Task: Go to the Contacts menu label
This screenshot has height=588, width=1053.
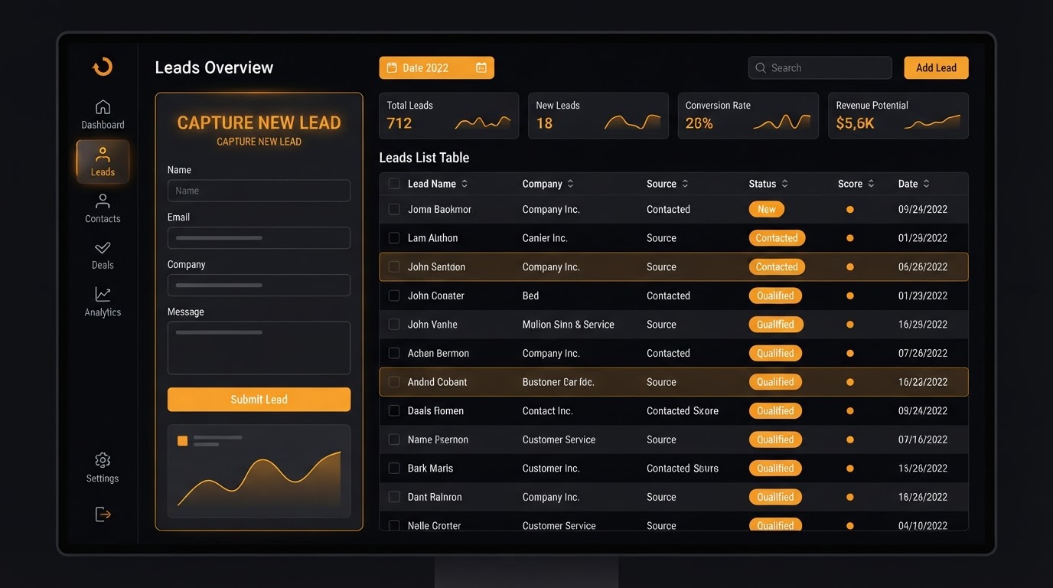Action: [x=103, y=219]
